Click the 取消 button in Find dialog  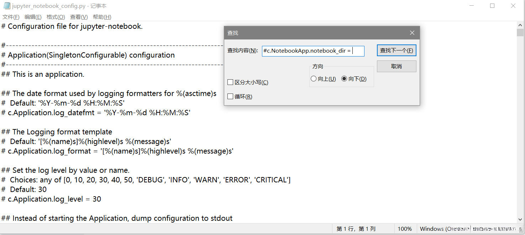pos(397,66)
